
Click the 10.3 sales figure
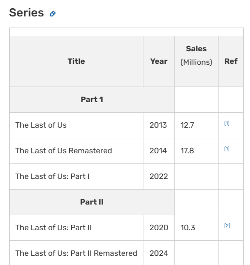pyautogui.click(x=187, y=228)
